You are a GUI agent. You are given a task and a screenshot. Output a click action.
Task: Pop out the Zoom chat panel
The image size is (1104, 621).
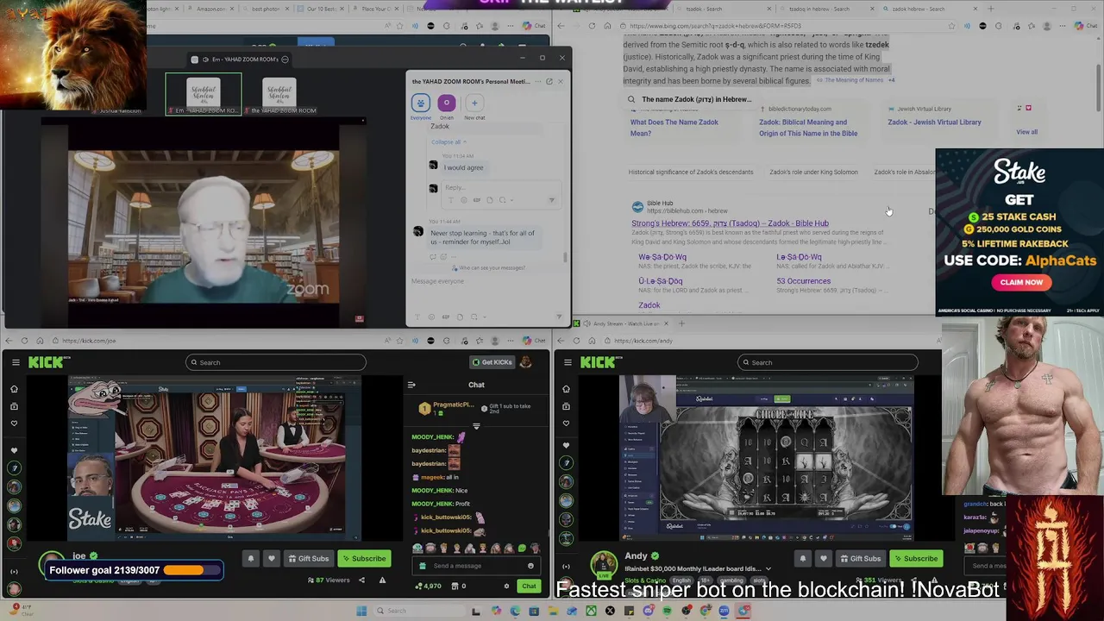pos(549,82)
